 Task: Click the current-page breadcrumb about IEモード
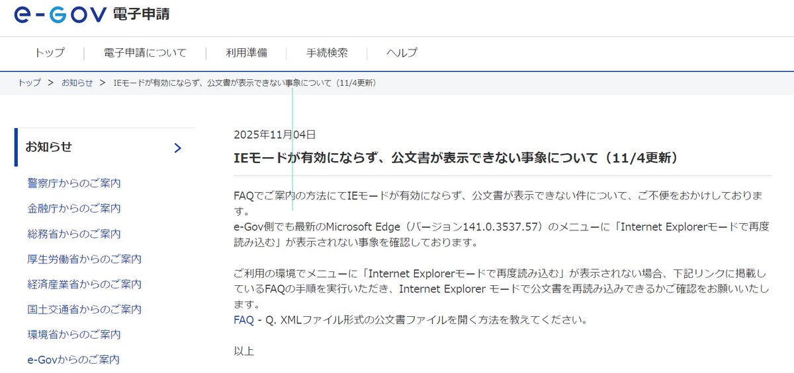245,83
